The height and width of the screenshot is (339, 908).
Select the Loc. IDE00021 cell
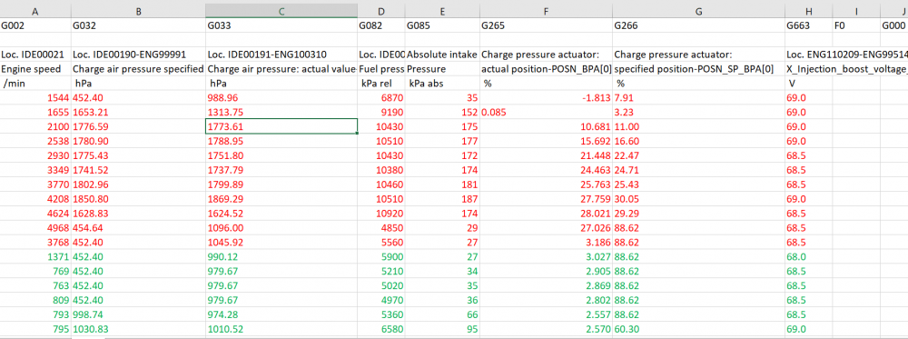[35, 55]
